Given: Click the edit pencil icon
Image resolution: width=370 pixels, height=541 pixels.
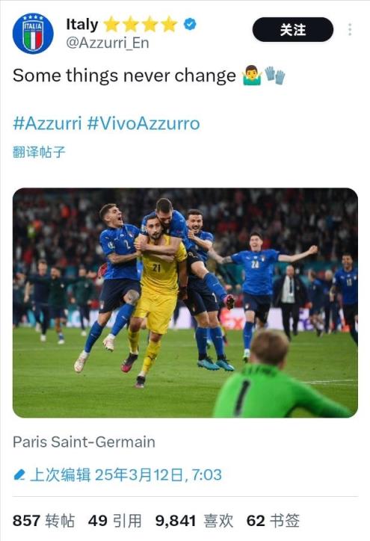Looking at the screenshot, I should point(19,474).
